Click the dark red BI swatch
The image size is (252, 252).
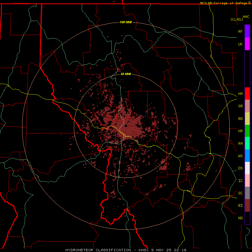point(247,206)
